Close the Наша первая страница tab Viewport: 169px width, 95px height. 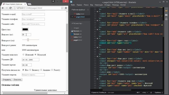point(25,4)
